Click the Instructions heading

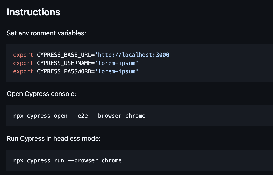[33, 12]
